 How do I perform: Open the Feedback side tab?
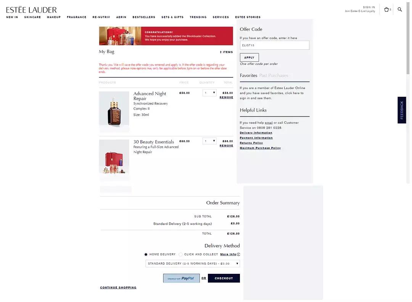click(x=402, y=110)
